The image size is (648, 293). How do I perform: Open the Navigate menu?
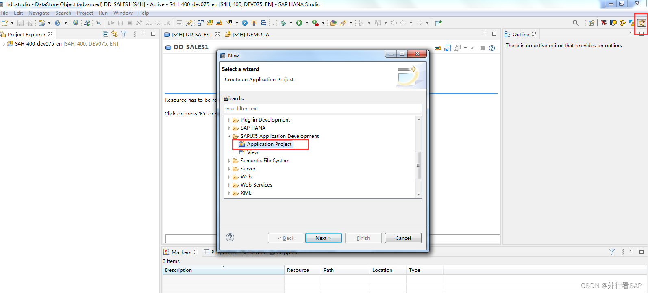tap(39, 13)
